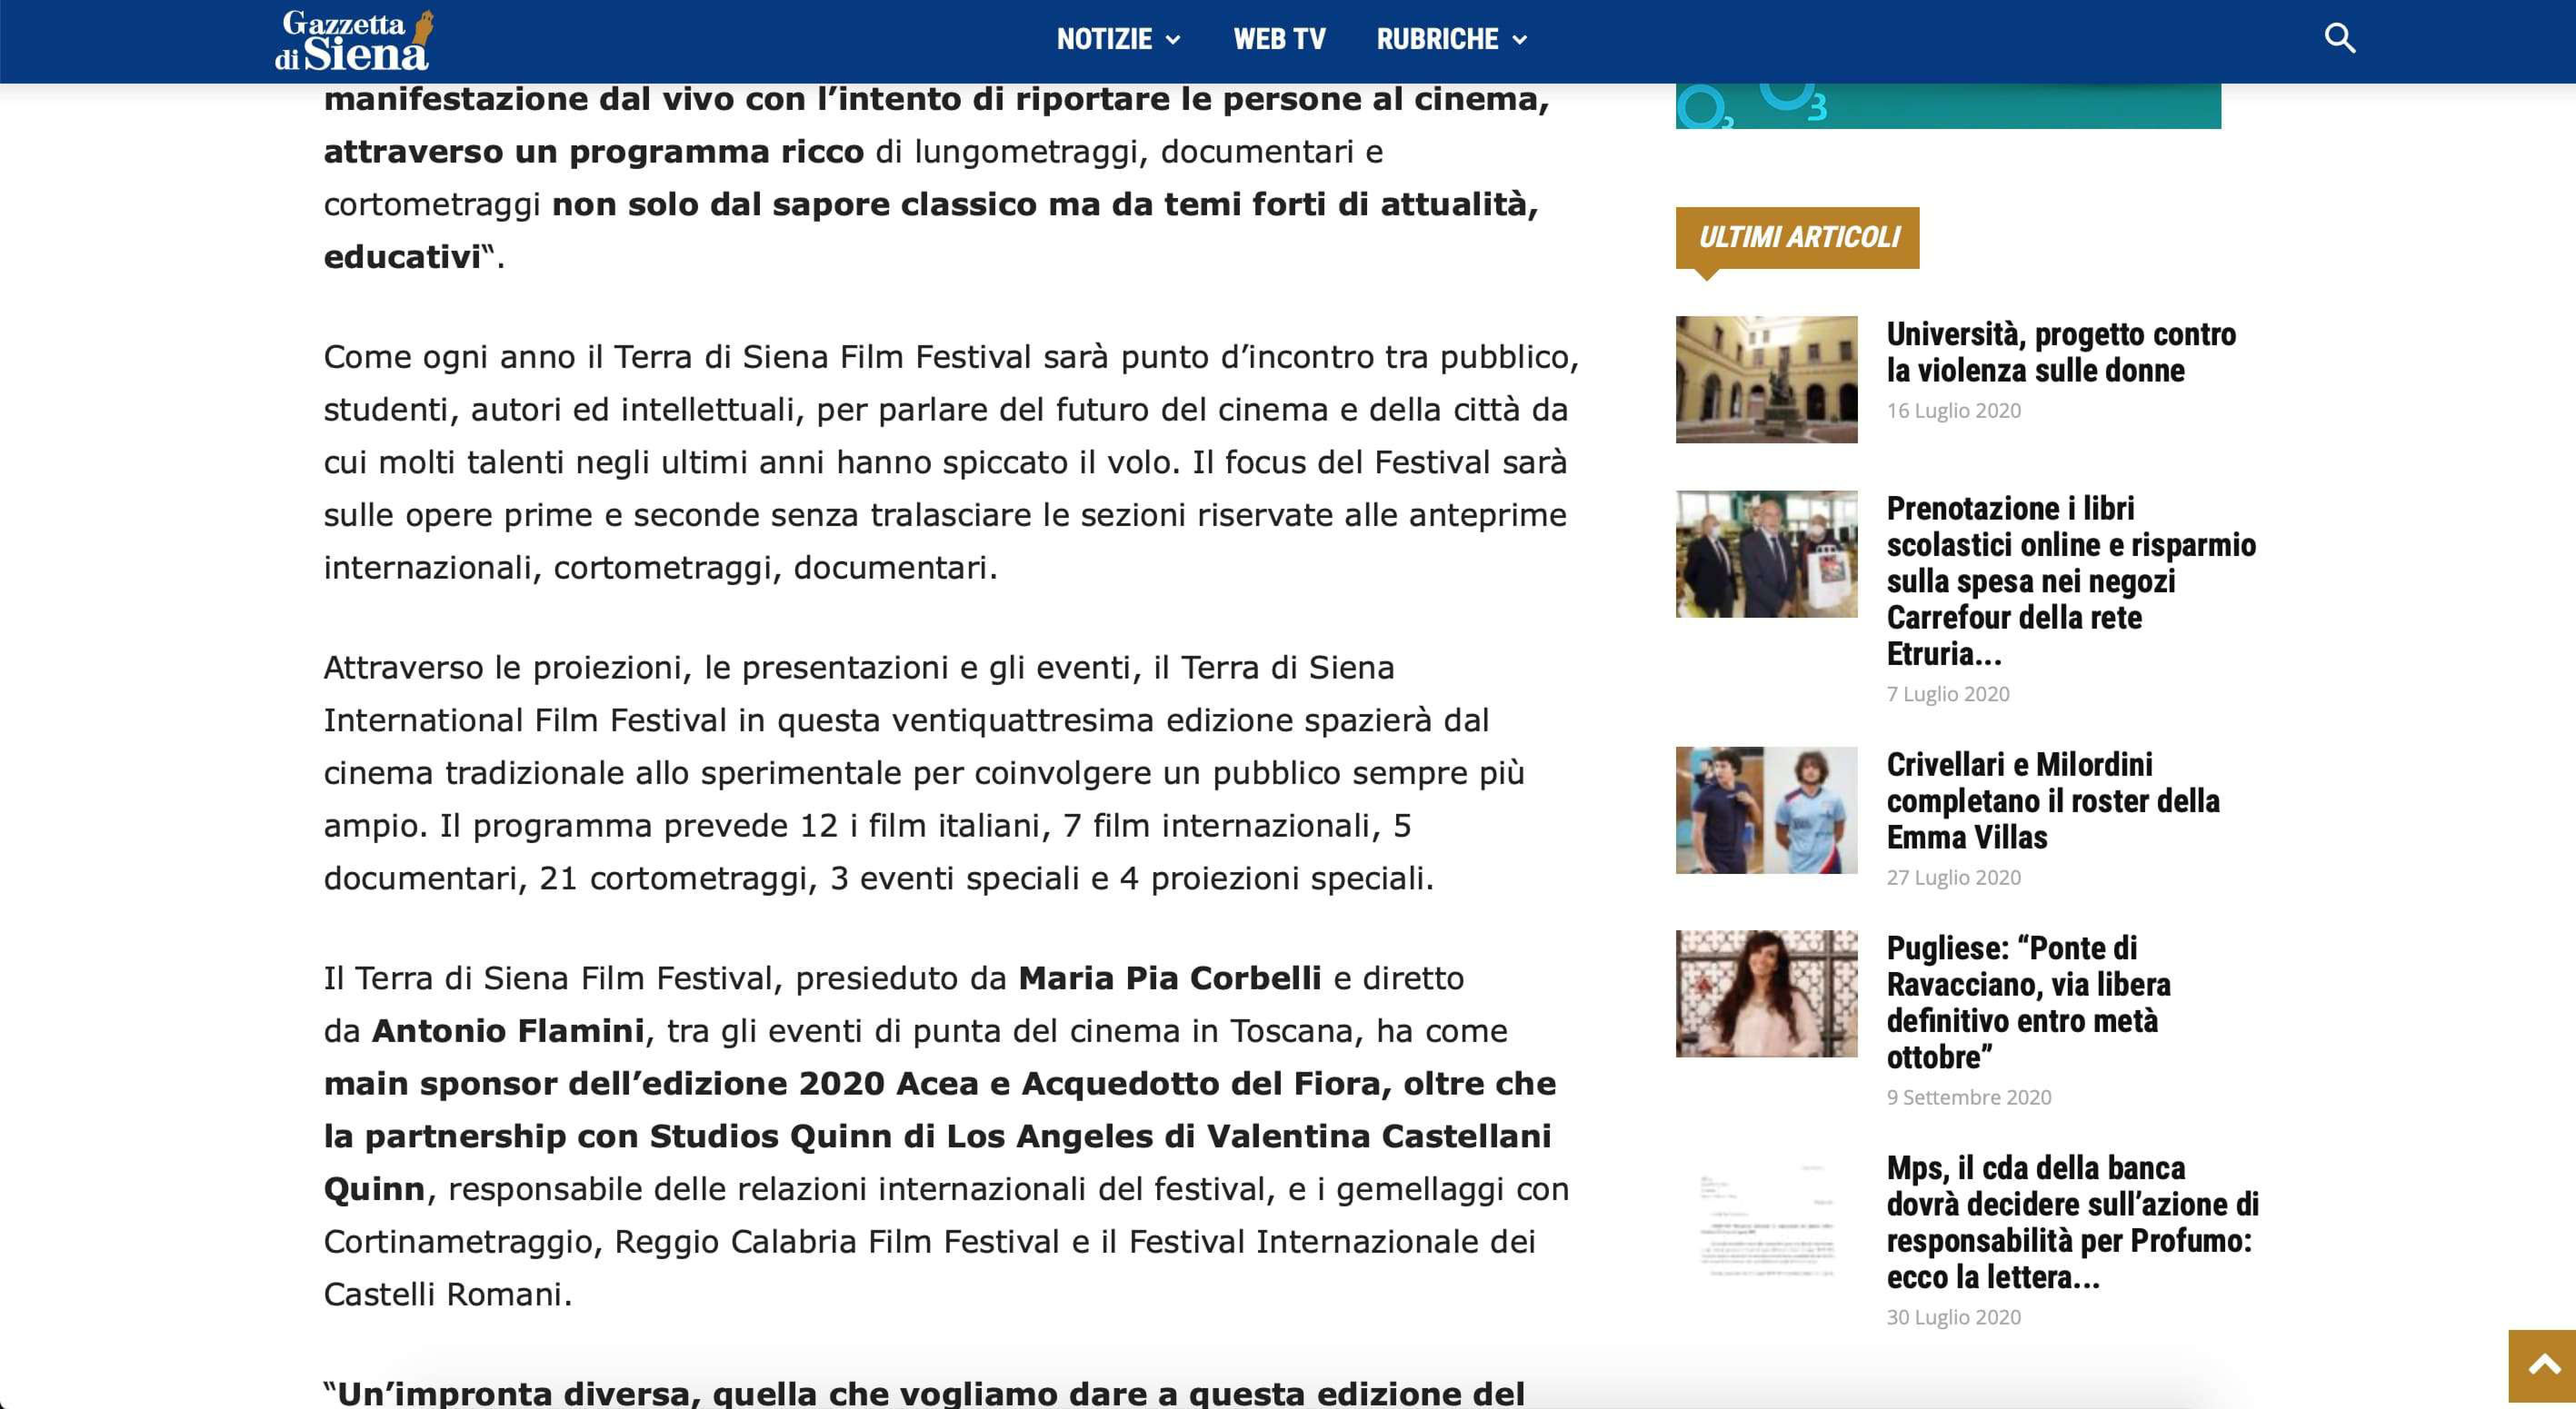2576x1409 pixels.
Task: Open article about Prenotazione i libri scolastici online
Action: 2070,580
